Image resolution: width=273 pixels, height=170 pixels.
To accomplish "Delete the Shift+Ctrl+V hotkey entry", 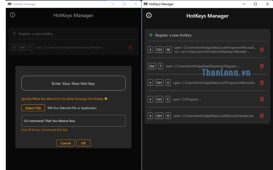I will point(262,83).
